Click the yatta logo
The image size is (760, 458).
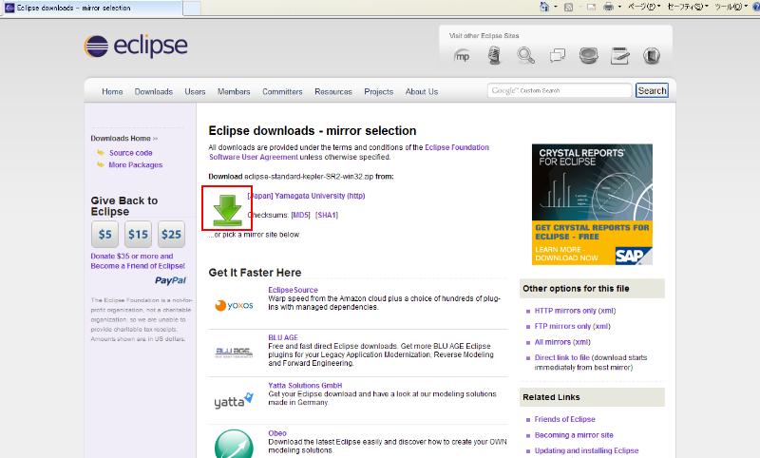coord(234,400)
